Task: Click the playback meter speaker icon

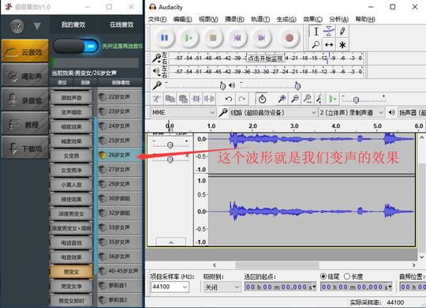Action: click(156, 71)
